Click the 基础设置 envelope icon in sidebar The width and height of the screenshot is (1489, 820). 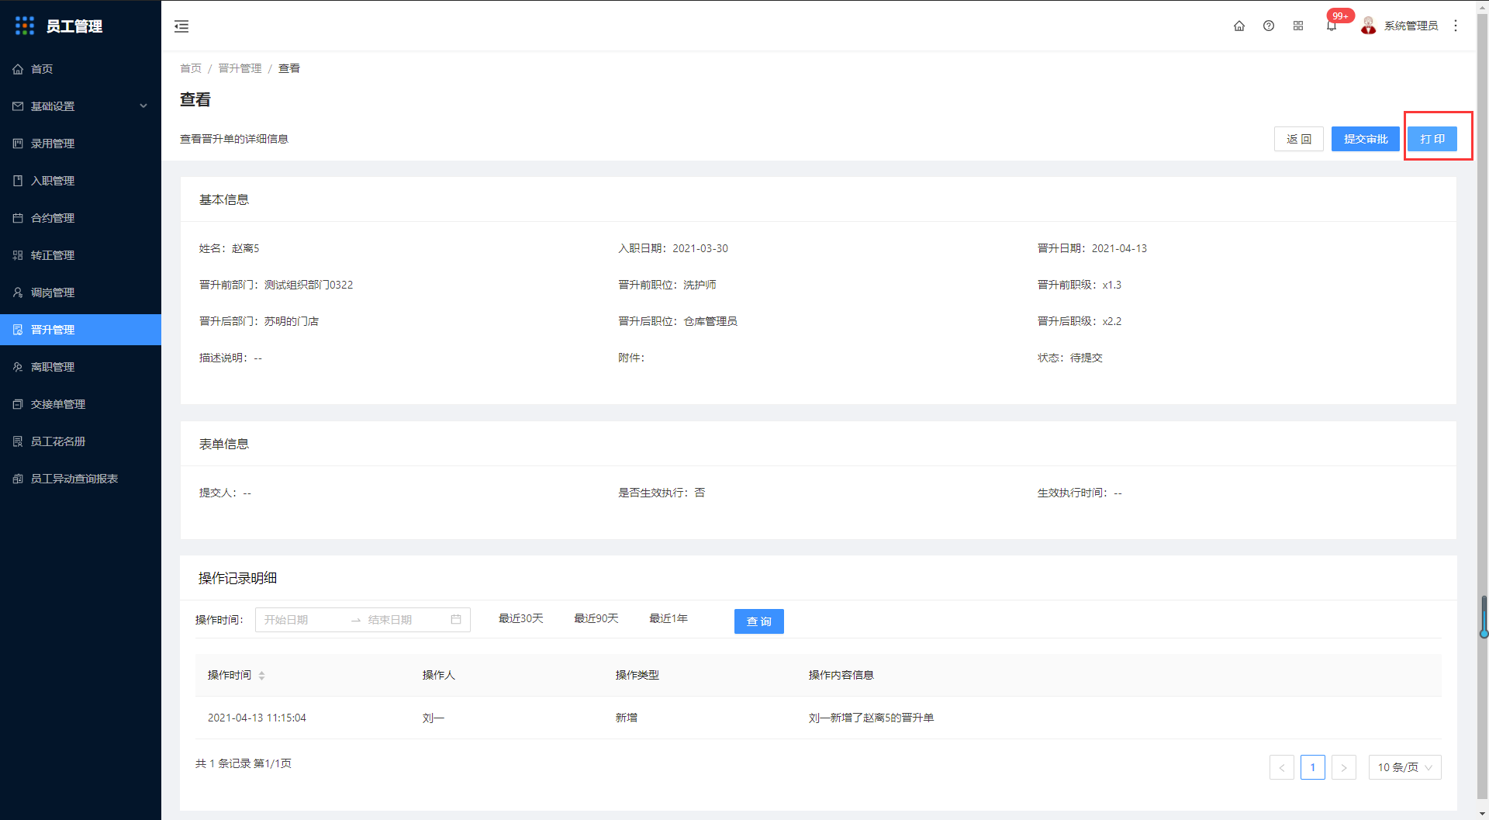coord(18,106)
